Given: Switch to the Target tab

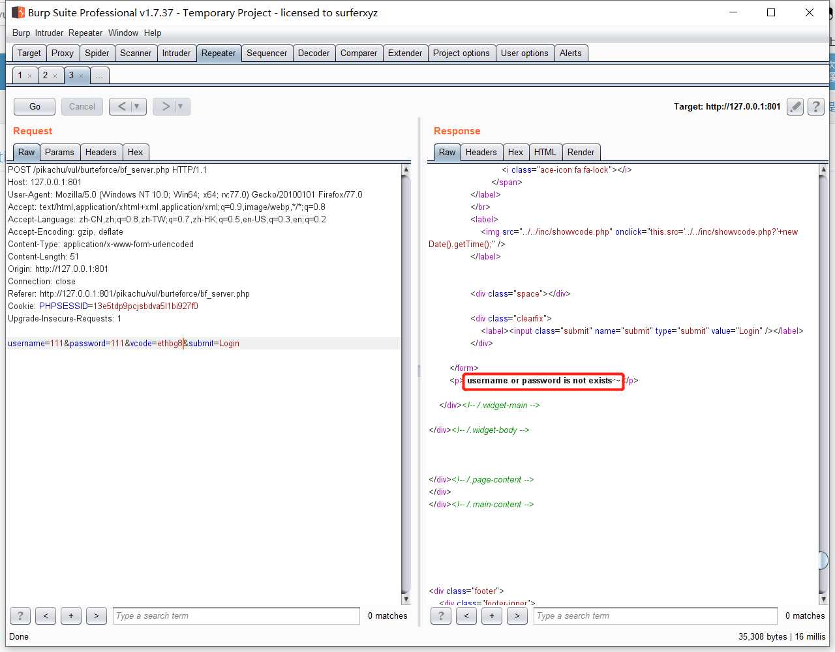Looking at the screenshot, I should [x=29, y=53].
